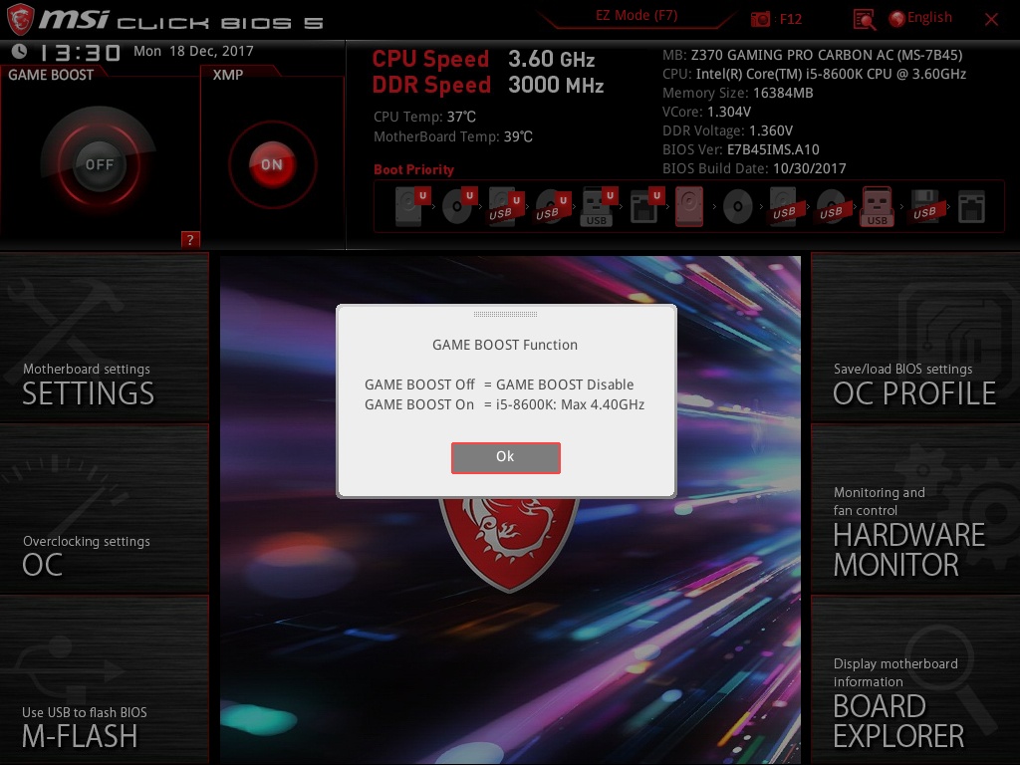Click BIOS Ver: E7B45IMS.A10 line
This screenshot has width=1020, height=765.
[x=741, y=149]
